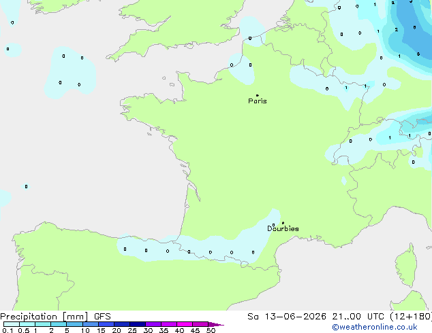Pick the lightest 0.1–0.5 mm legend swatch
This screenshot has height=333, width=432.
pyautogui.click(x=12, y=324)
